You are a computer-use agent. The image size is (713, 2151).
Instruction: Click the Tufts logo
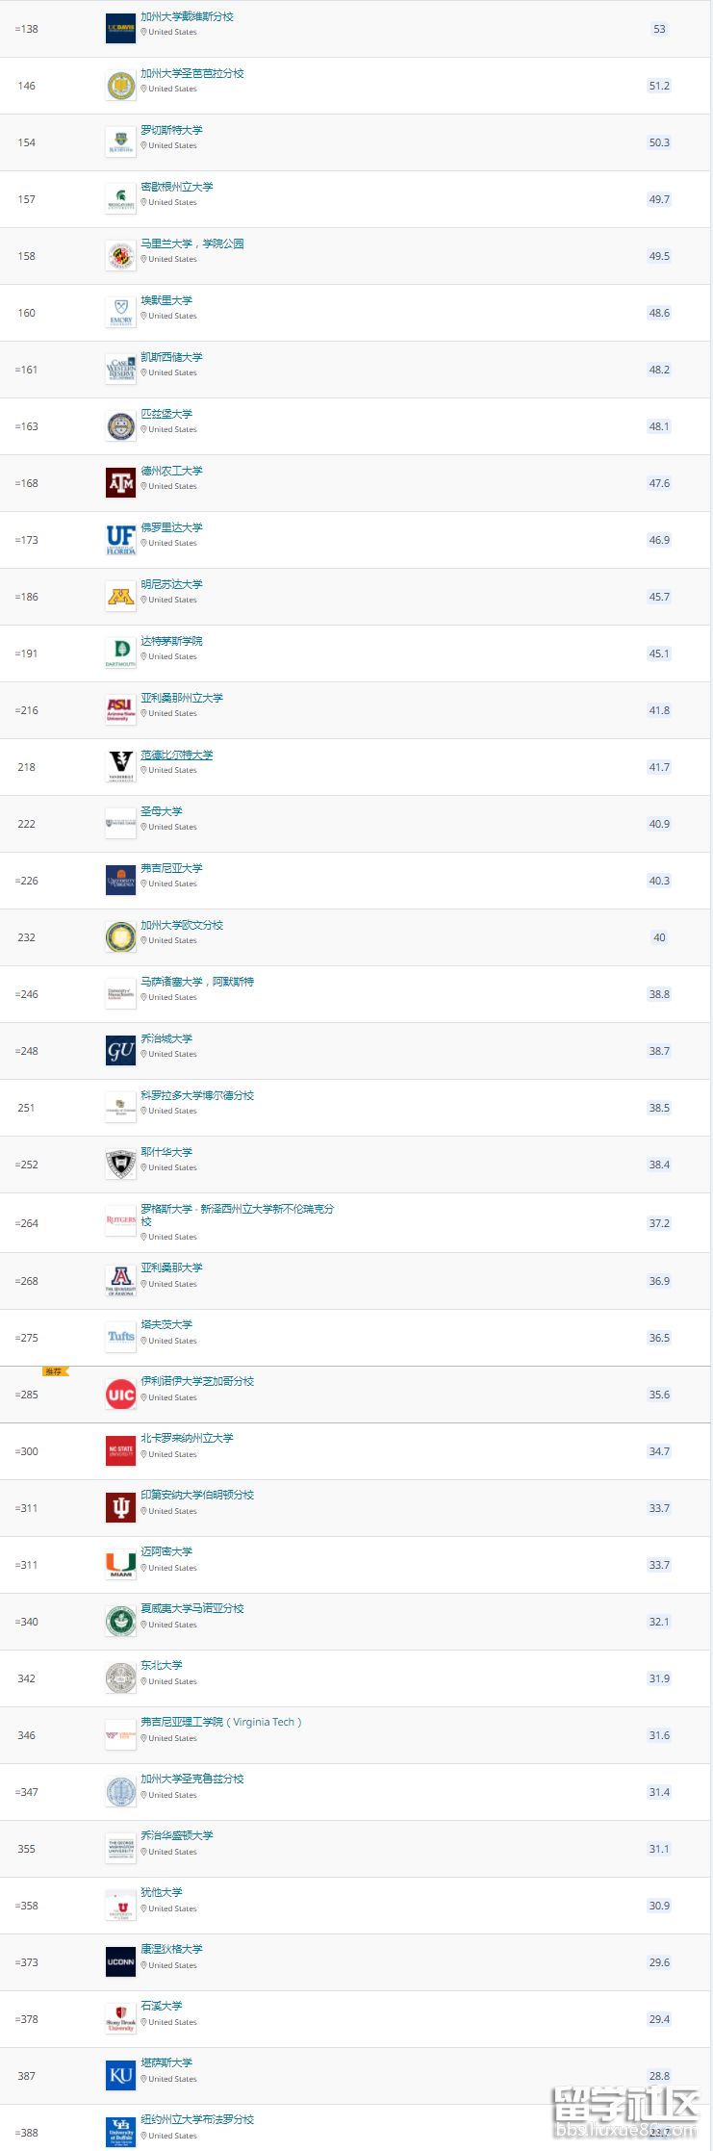coord(120,1338)
